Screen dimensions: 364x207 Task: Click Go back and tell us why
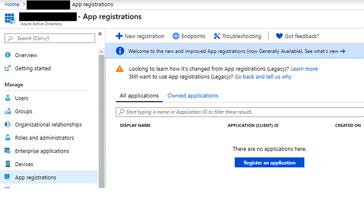click(263, 76)
